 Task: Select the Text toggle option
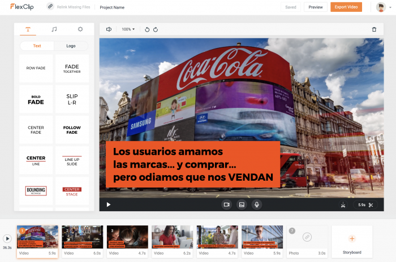(x=37, y=46)
